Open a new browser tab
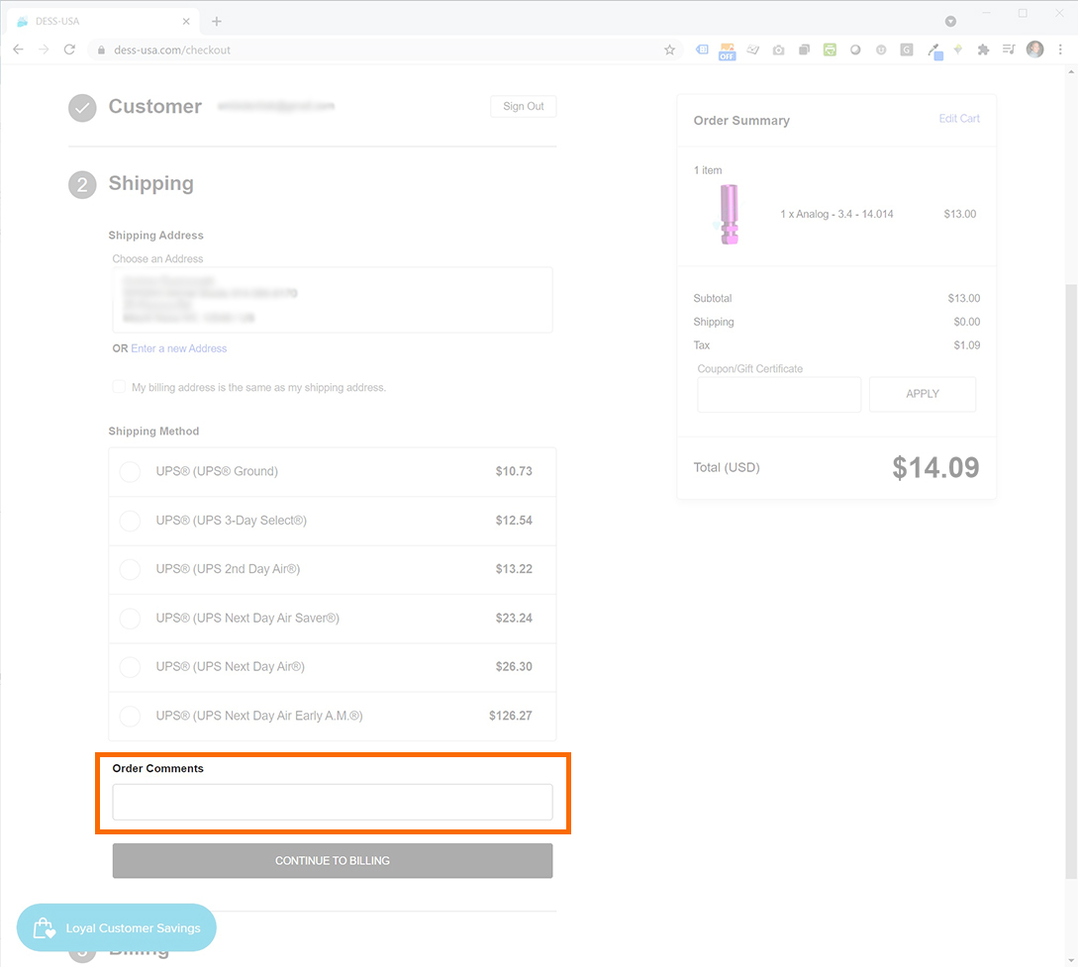Viewport: 1080px width, 967px height. [x=216, y=22]
